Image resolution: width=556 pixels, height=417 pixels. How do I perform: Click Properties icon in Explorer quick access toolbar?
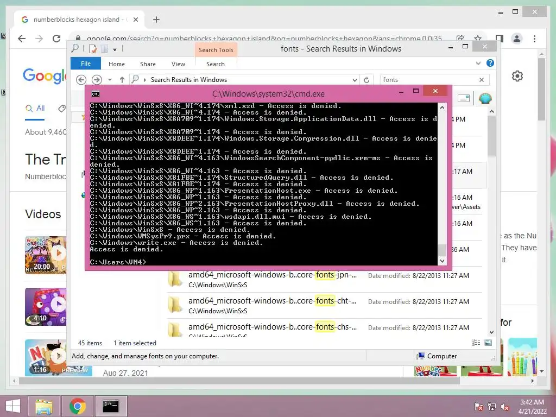93,49
